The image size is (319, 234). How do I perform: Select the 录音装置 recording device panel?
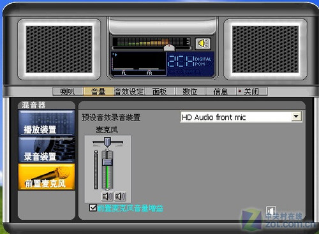[x=47, y=150]
